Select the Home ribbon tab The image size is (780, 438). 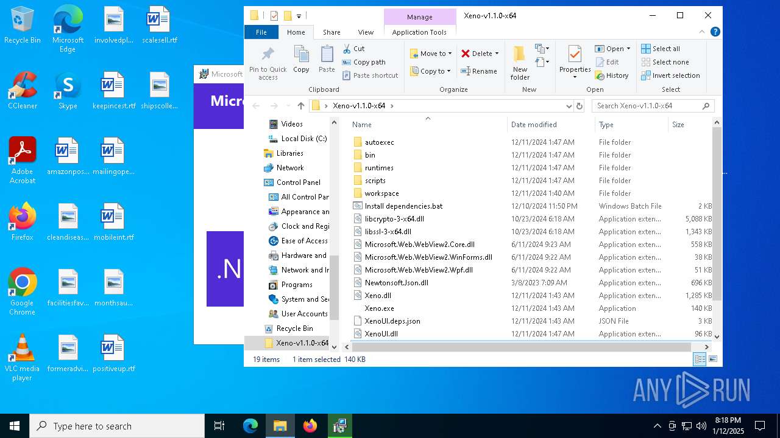click(296, 32)
